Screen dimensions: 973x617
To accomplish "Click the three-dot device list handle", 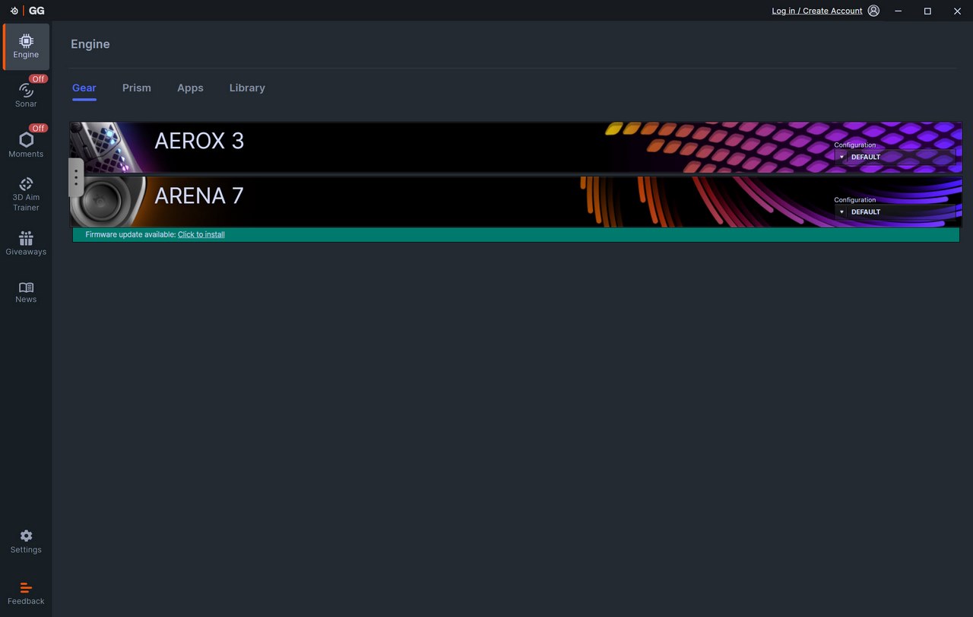I will pyautogui.click(x=76, y=177).
